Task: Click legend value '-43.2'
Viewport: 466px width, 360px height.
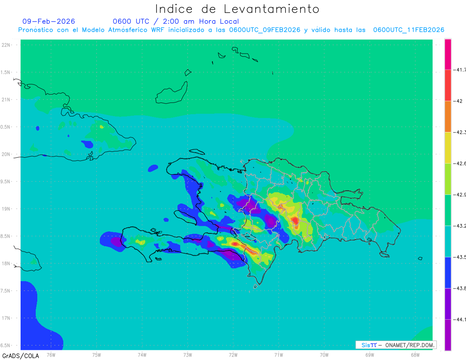Action: click(460, 226)
